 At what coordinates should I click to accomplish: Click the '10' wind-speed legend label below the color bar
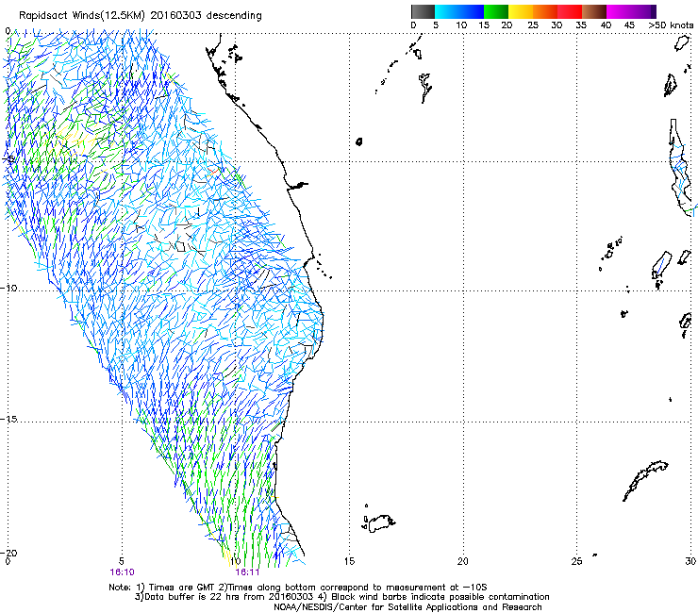(461, 25)
